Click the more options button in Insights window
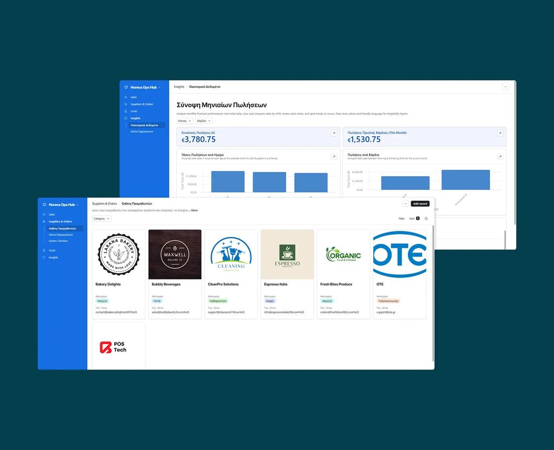554x450 pixels. (x=505, y=87)
